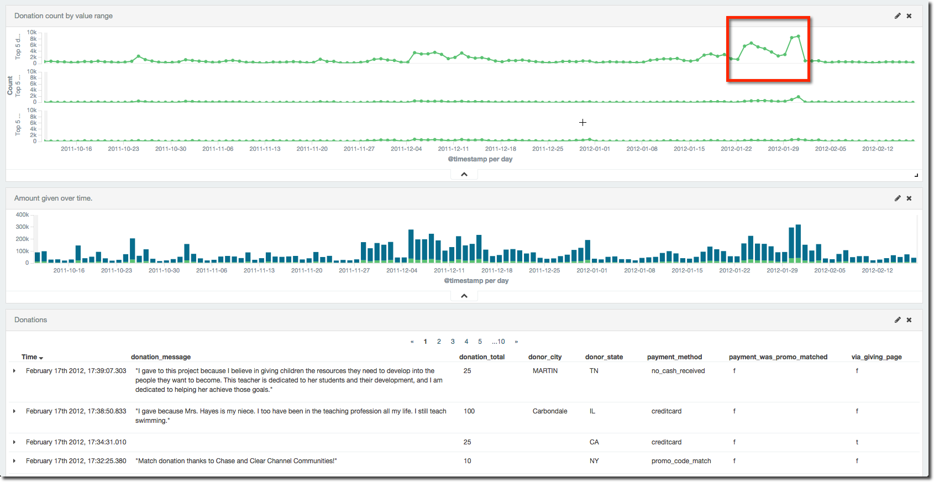Remove the Donation count by value range panel
Image resolution: width=934 pixels, height=482 pixels.
tap(909, 16)
